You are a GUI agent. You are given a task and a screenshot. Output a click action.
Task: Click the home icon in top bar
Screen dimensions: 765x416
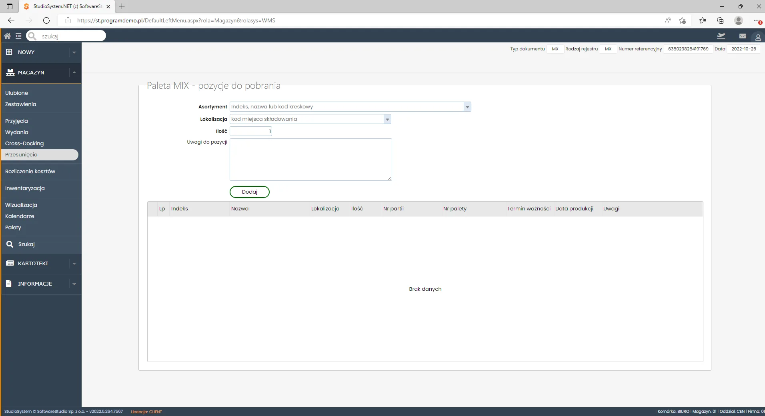7,36
